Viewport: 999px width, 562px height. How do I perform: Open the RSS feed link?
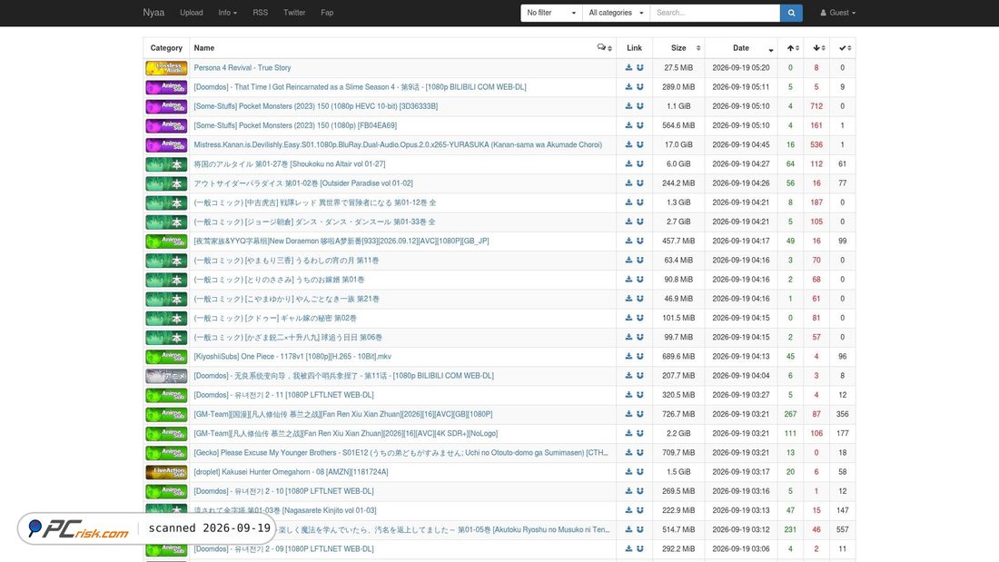point(260,13)
